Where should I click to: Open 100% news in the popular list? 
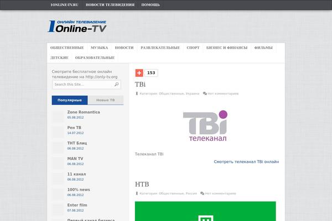tap(79, 190)
